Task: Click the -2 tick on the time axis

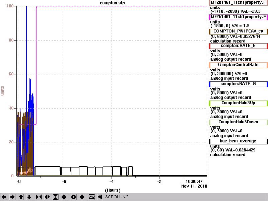Action: click(x=159, y=181)
